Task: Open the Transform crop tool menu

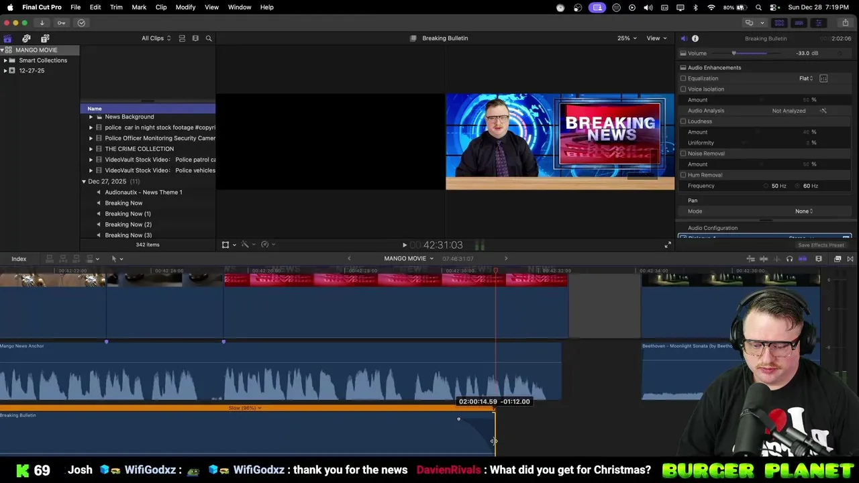Action: point(228,245)
